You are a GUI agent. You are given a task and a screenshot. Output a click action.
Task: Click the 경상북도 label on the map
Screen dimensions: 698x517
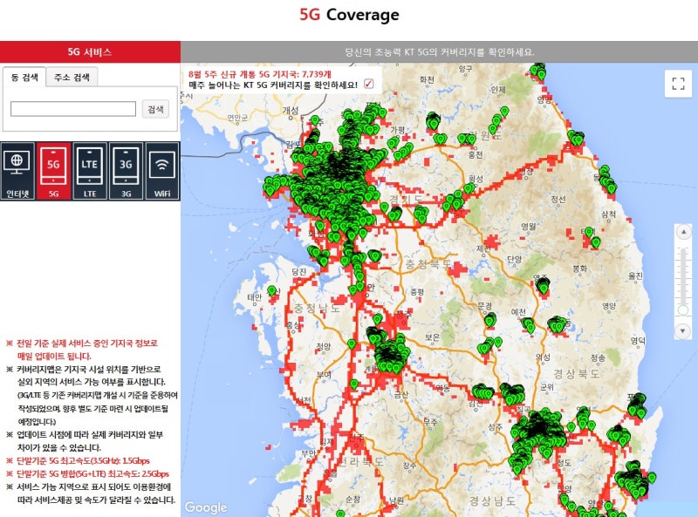tap(577, 374)
